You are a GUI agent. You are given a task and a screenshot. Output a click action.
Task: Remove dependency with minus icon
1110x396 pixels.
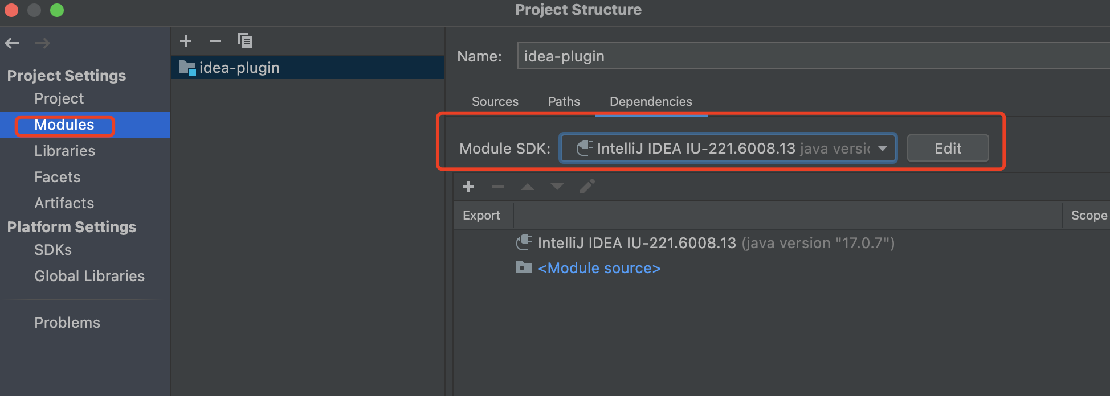click(x=498, y=187)
